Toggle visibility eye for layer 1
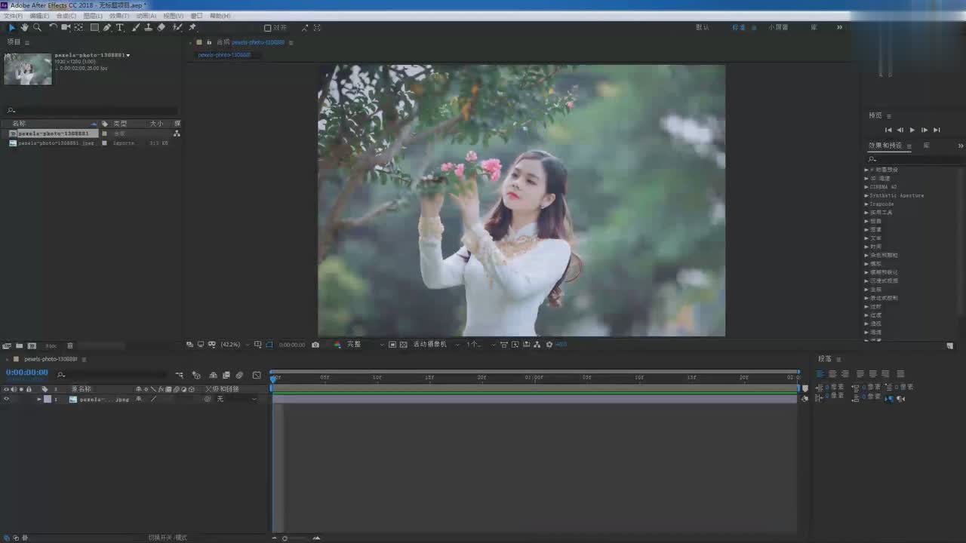 tap(7, 399)
